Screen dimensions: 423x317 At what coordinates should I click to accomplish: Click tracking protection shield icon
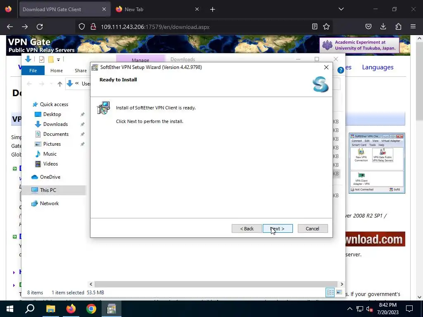(x=82, y=27)
